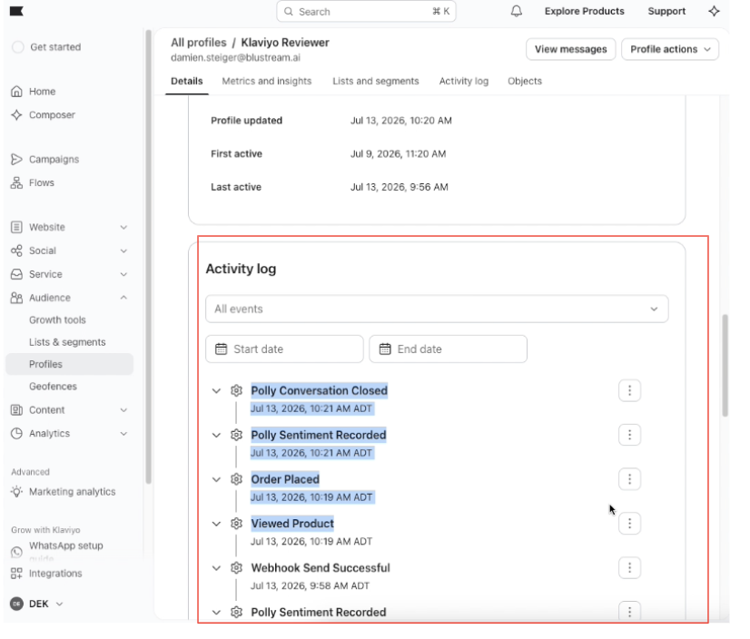Expand the Polly Conversation Closed event
This screenshot has height=639, width=750.
pyautogui.click(x=216, y=391)
